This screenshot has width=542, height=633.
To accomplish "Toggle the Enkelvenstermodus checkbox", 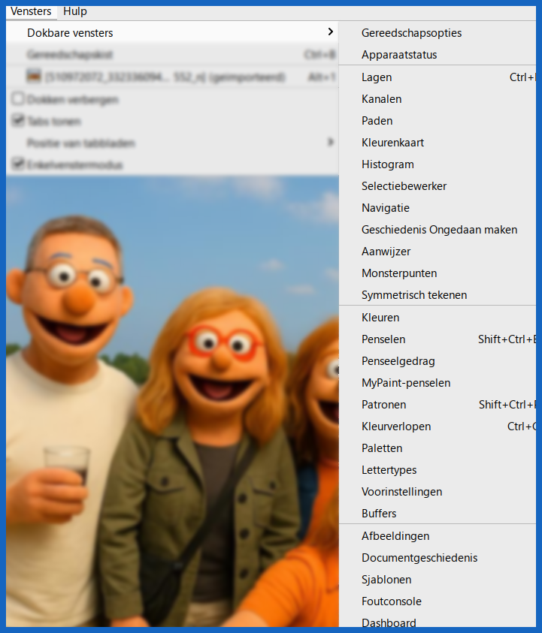I will pyautogui.click(x=18, y=164).
